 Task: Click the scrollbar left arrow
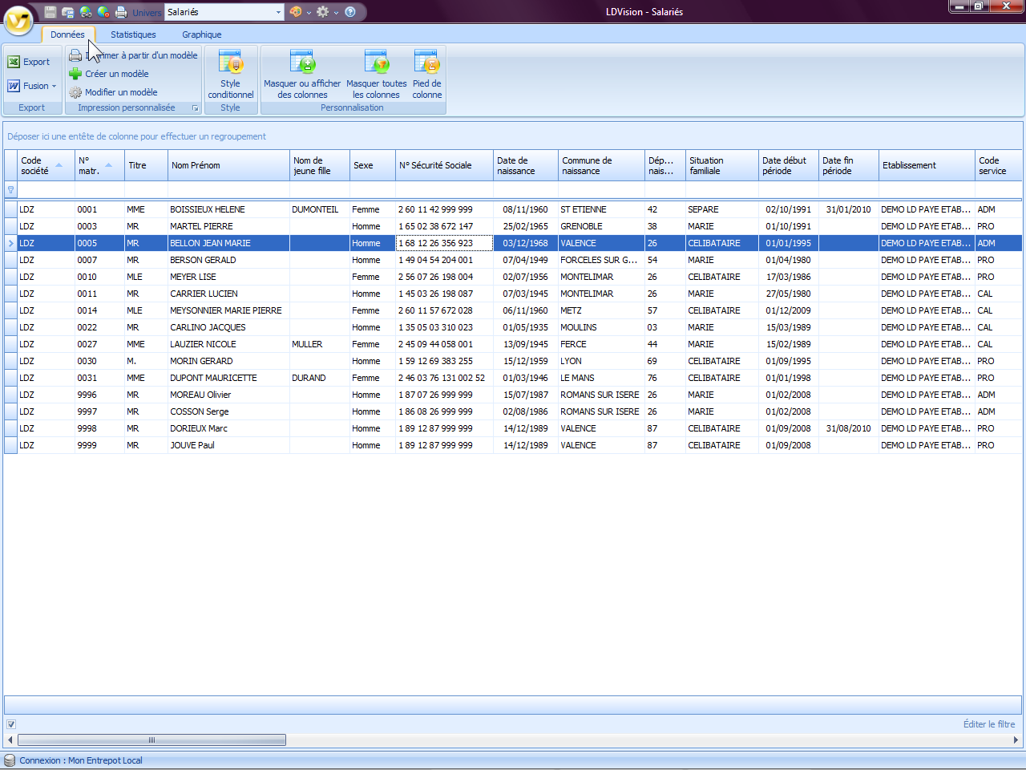[10, 740]
